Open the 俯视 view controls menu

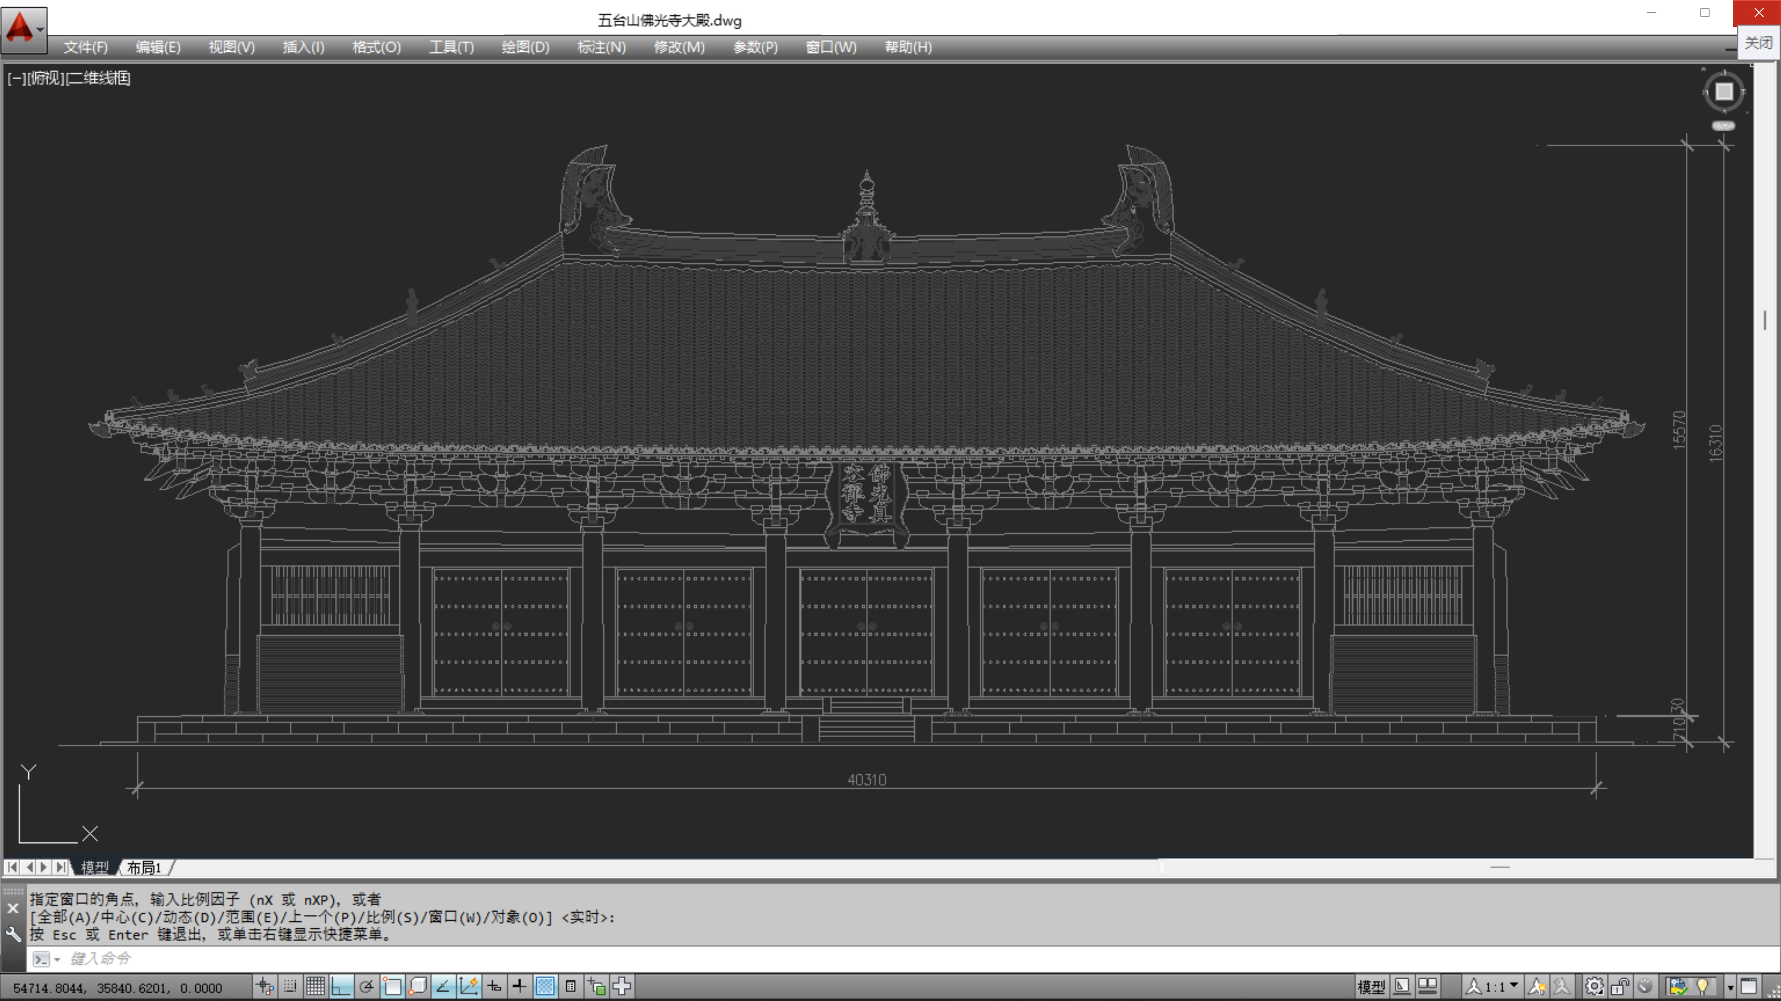tap(45, 78)
